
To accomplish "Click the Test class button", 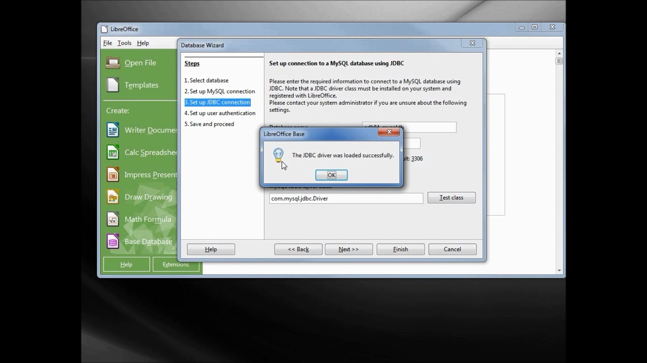I will pos(451,198).
